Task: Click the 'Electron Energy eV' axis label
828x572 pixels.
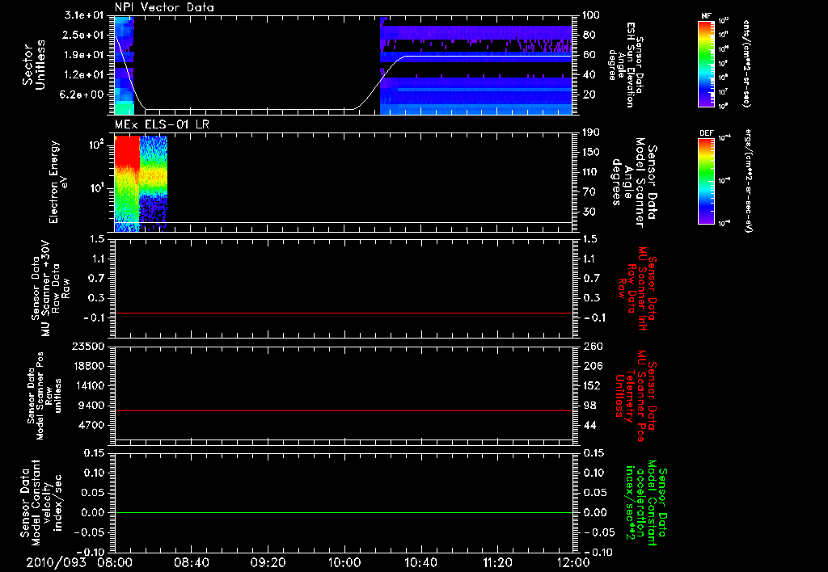Action: click(x=57, y=183)
